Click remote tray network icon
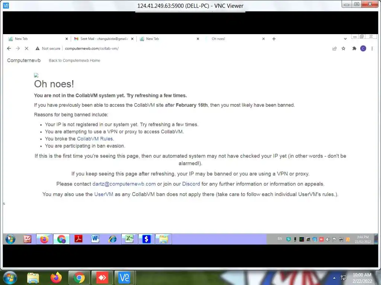The image size is (381, 285). tap(341, 239)
